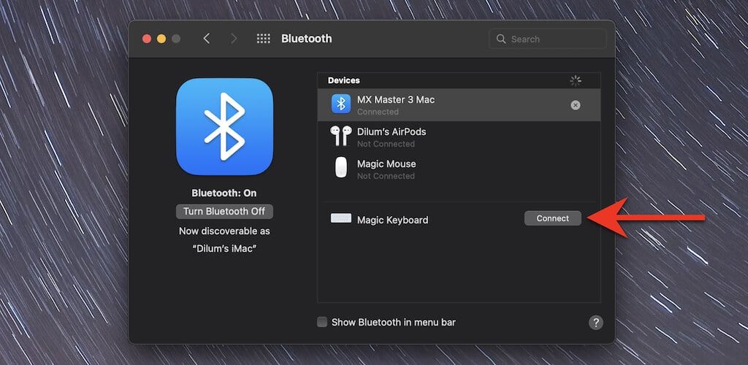The width and height of the screenshot is (748, 365).
Task: Show all preferences grid icon
Action: coord(263,39)
